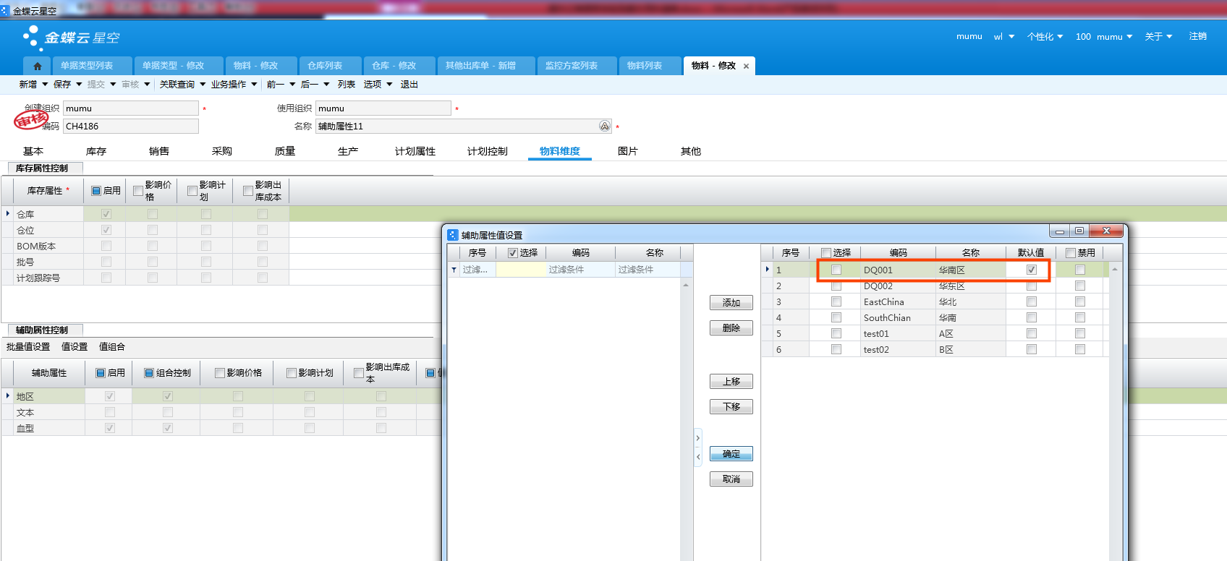Confirm with the 确定 button

[x=731, y=454]
